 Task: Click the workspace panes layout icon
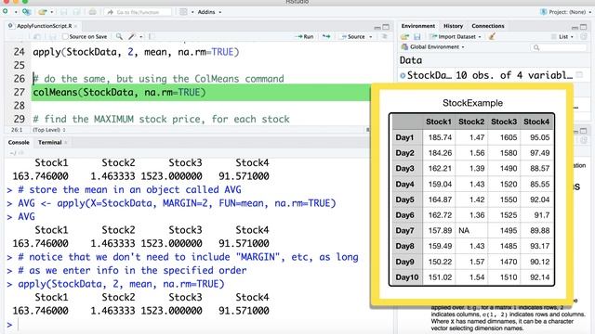pyautogui.click(x=183, y=12)
